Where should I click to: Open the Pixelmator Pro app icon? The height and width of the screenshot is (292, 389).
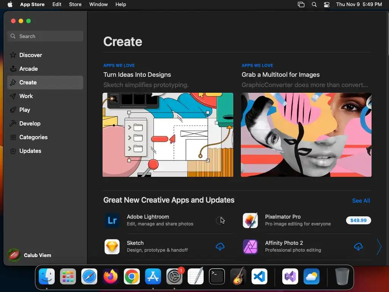[x=250, y=220]
